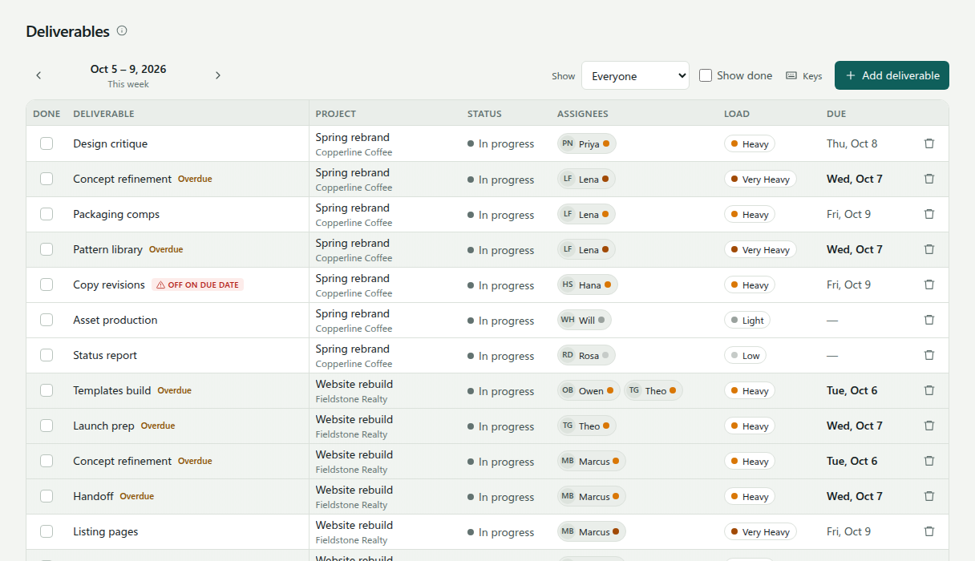Delete the Asset production deliverable
975x561 pixels.
click(x=929, y=320)
